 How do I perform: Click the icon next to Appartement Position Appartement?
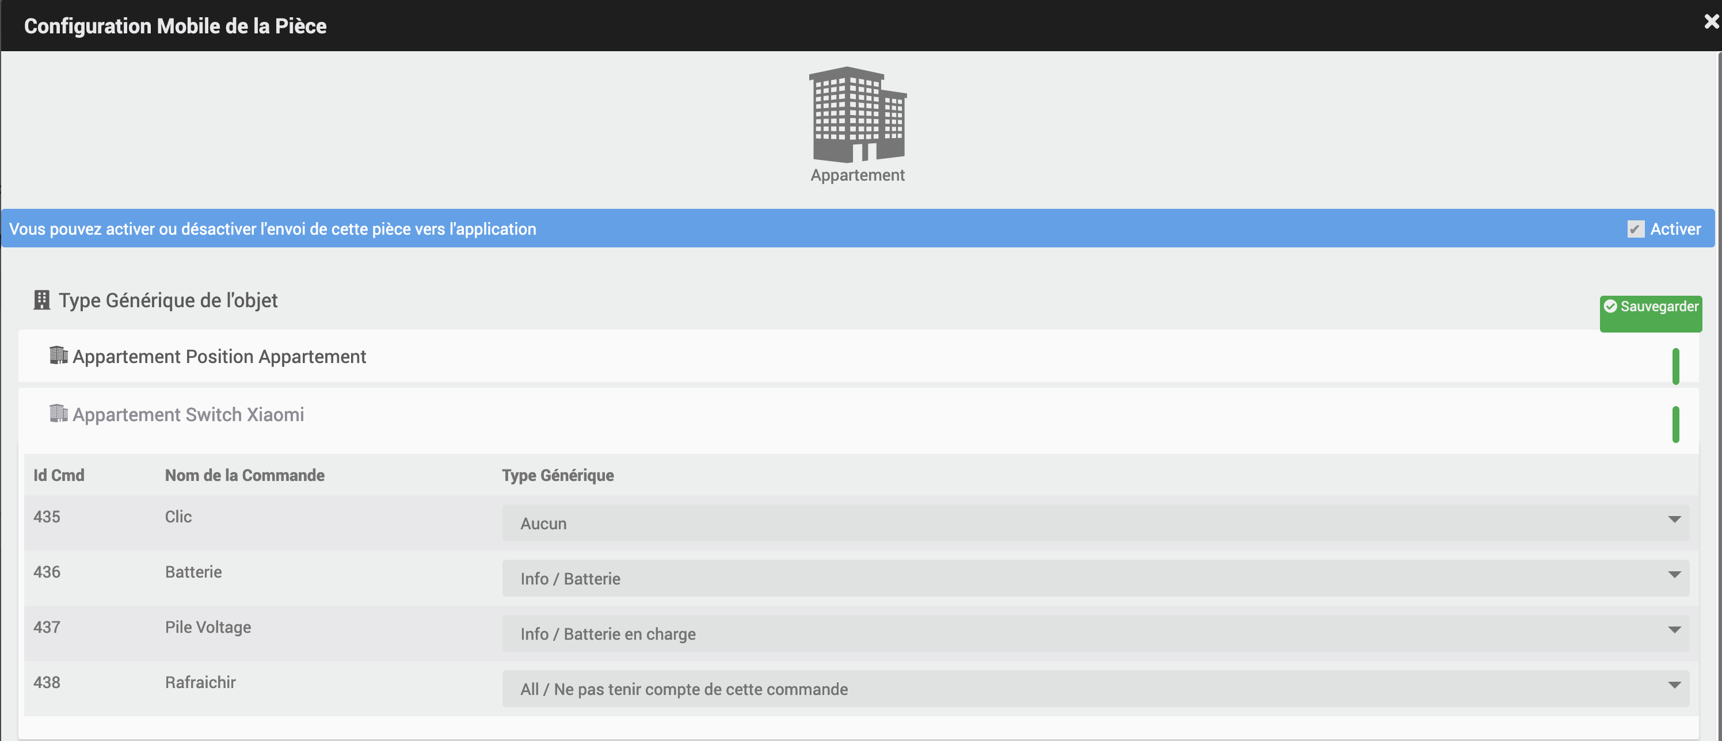[x=59, y=356]
